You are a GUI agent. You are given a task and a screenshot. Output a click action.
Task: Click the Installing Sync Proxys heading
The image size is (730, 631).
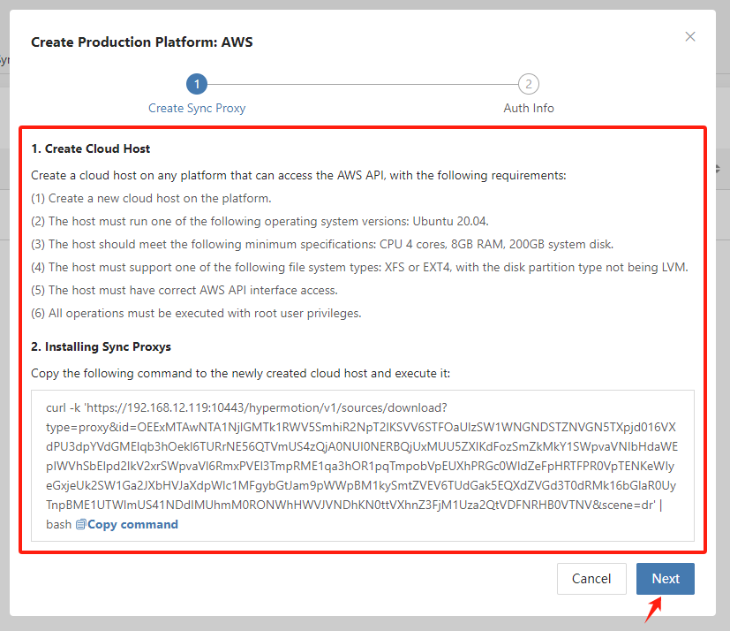[x=101, y=346]
